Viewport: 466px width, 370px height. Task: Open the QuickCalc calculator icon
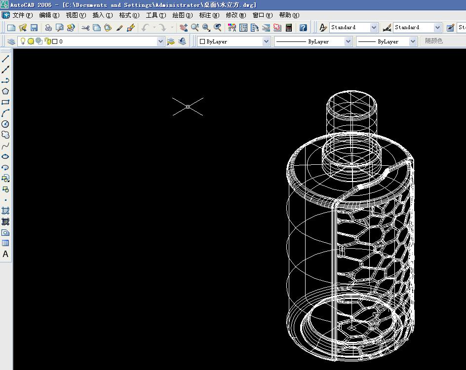(x=289, y=28)
